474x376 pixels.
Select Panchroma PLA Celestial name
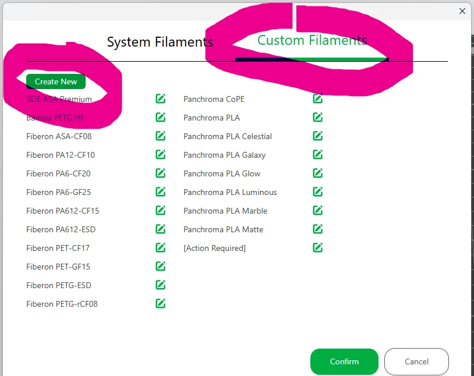[228, 136]
